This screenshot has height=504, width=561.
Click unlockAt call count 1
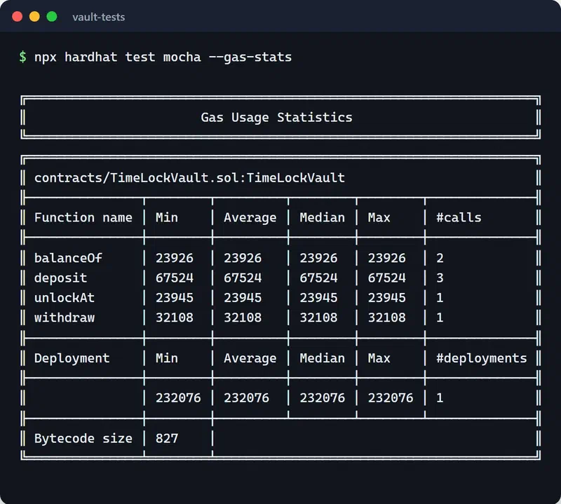(440, 298)
